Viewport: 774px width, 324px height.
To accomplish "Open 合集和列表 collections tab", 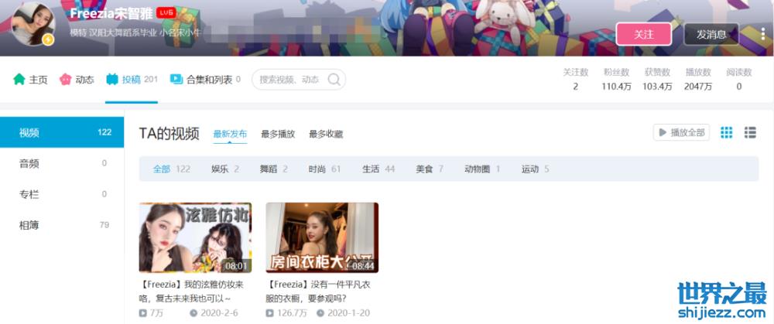I will click(x=205, y=80).
